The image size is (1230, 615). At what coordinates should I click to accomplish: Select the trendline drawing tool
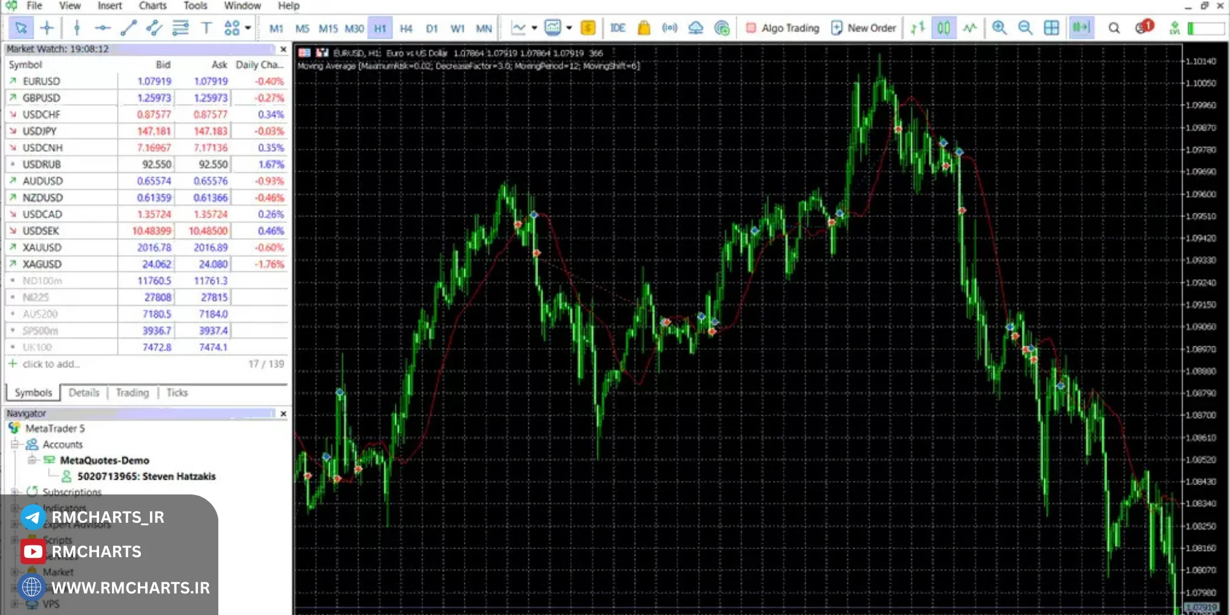coord(129,28)
